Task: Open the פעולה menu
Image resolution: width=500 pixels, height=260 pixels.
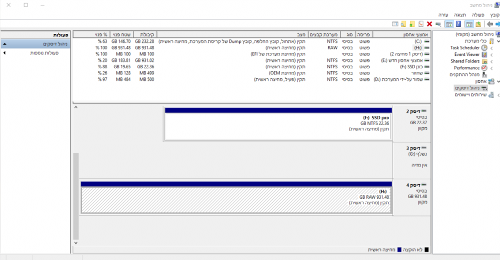Action: pos(478,15)
